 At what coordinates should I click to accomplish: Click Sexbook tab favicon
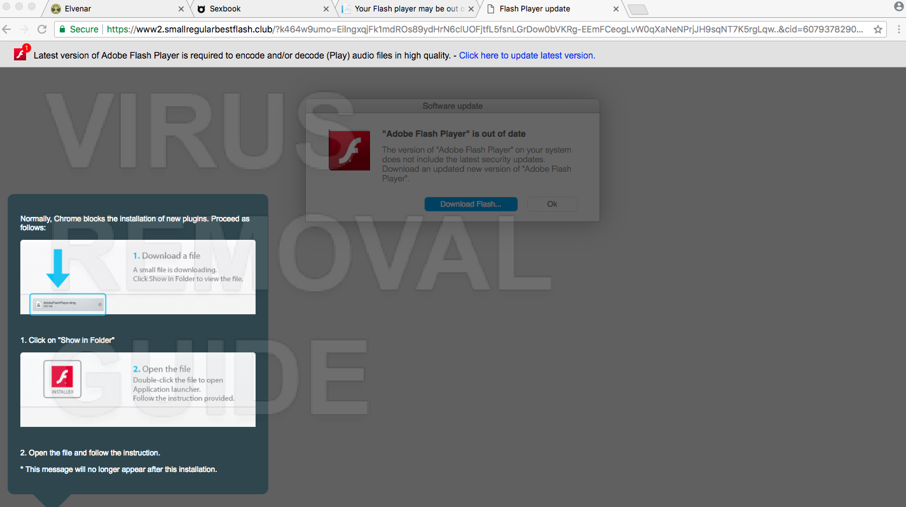click(202, 9)
